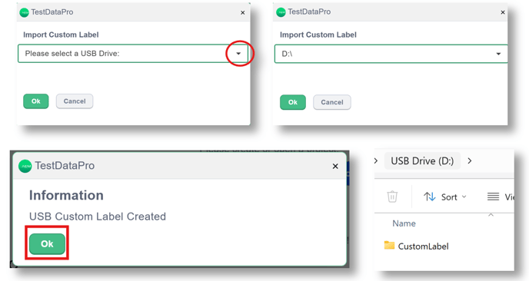The image size is (529, 281).
Task: Cancel the dialog with D:\ selected
Action: click(x=332, y=102)
